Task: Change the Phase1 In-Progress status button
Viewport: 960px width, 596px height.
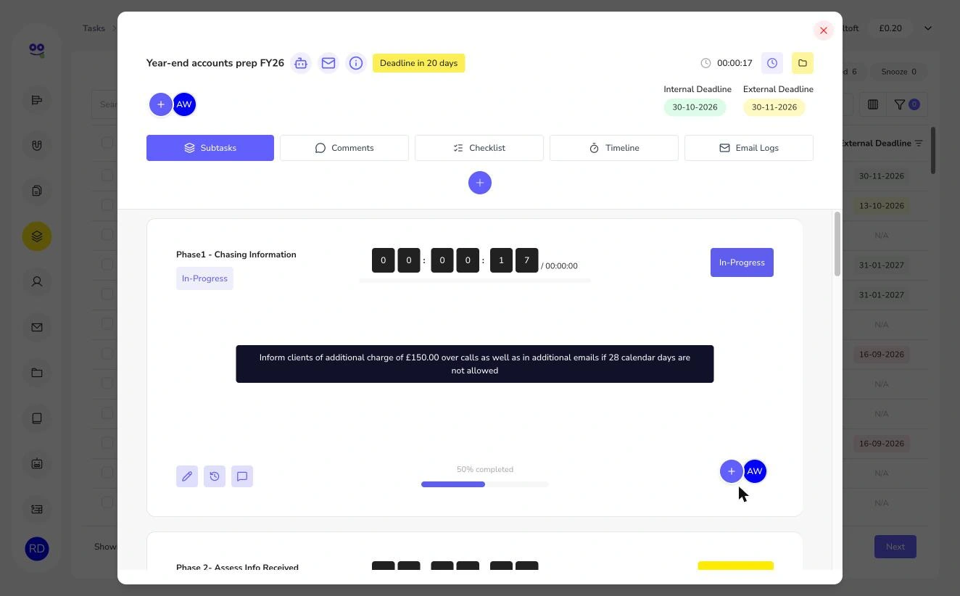Action: pos(742,262)
